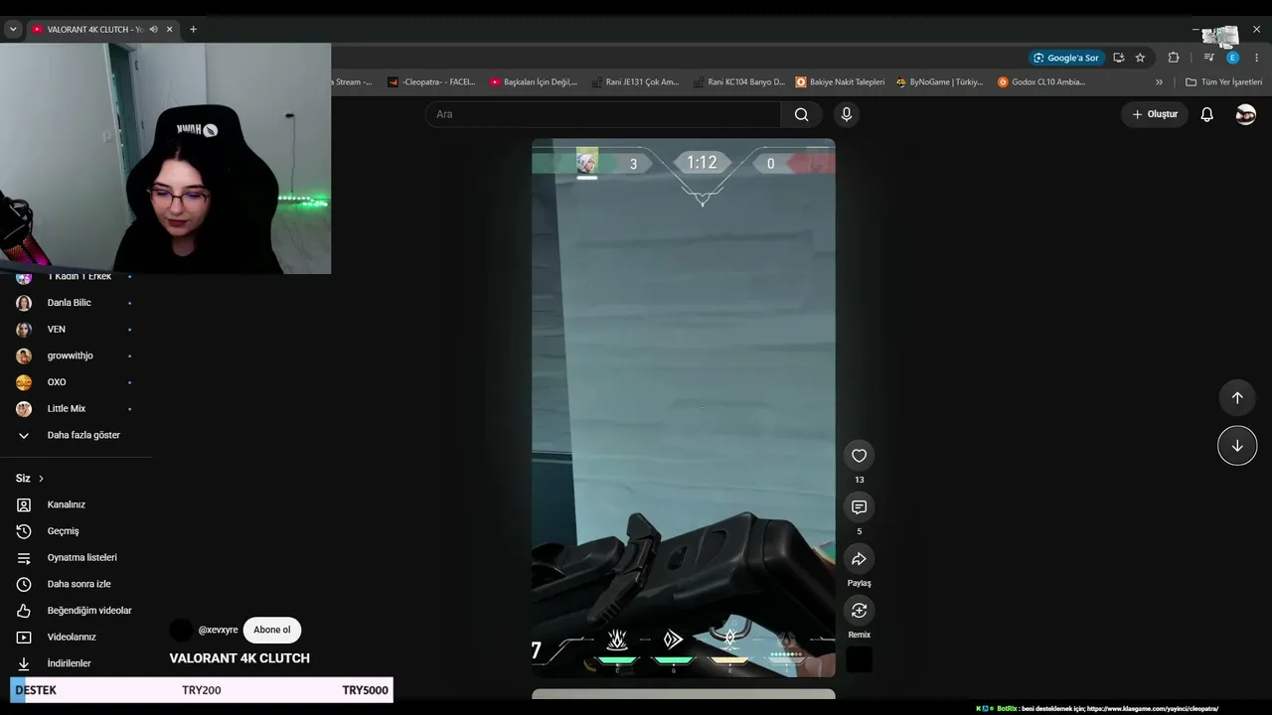Click Abone ol subscribe button

(x=272, y=631)
